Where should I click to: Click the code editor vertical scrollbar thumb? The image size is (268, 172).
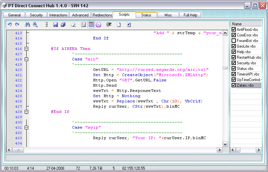point(225,68)
